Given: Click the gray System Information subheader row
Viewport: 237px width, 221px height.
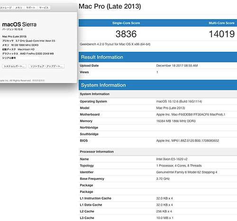Looking at the screenshot, I should (x=158, y=94).
